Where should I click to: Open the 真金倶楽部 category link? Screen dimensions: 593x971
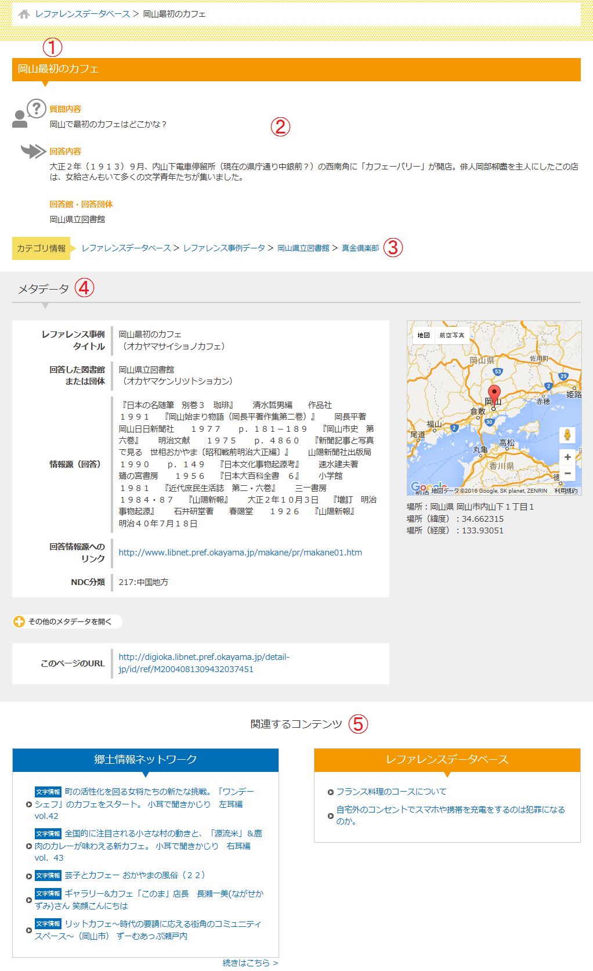(360, 248)
